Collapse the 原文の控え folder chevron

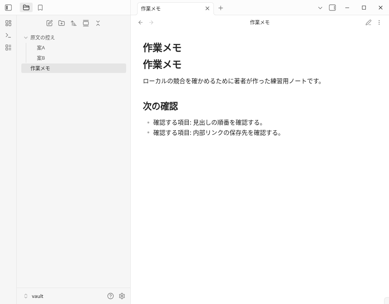pos(25,38)
